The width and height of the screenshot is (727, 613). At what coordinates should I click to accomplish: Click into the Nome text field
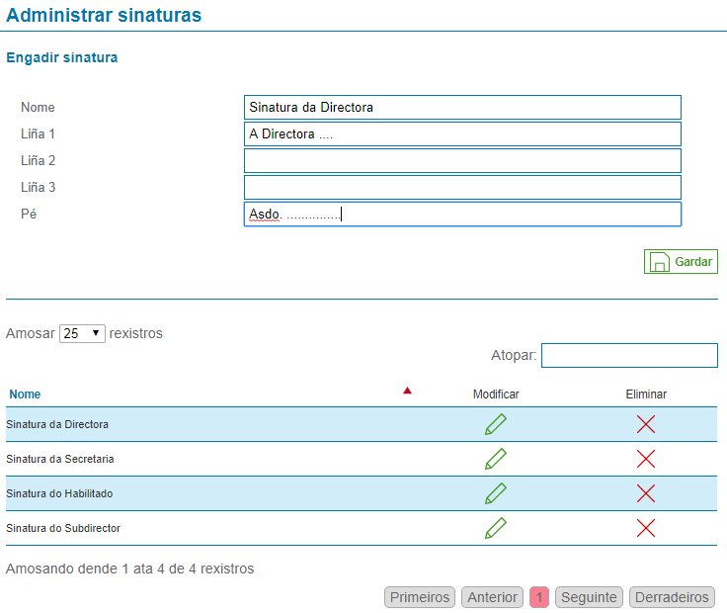[x=462, y=107]
